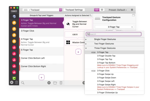Image resolution: width=150 pixels, height=101 pixels.
Task: Choose 3 Finger Swipe Up gesture
Action: point(115,74)
